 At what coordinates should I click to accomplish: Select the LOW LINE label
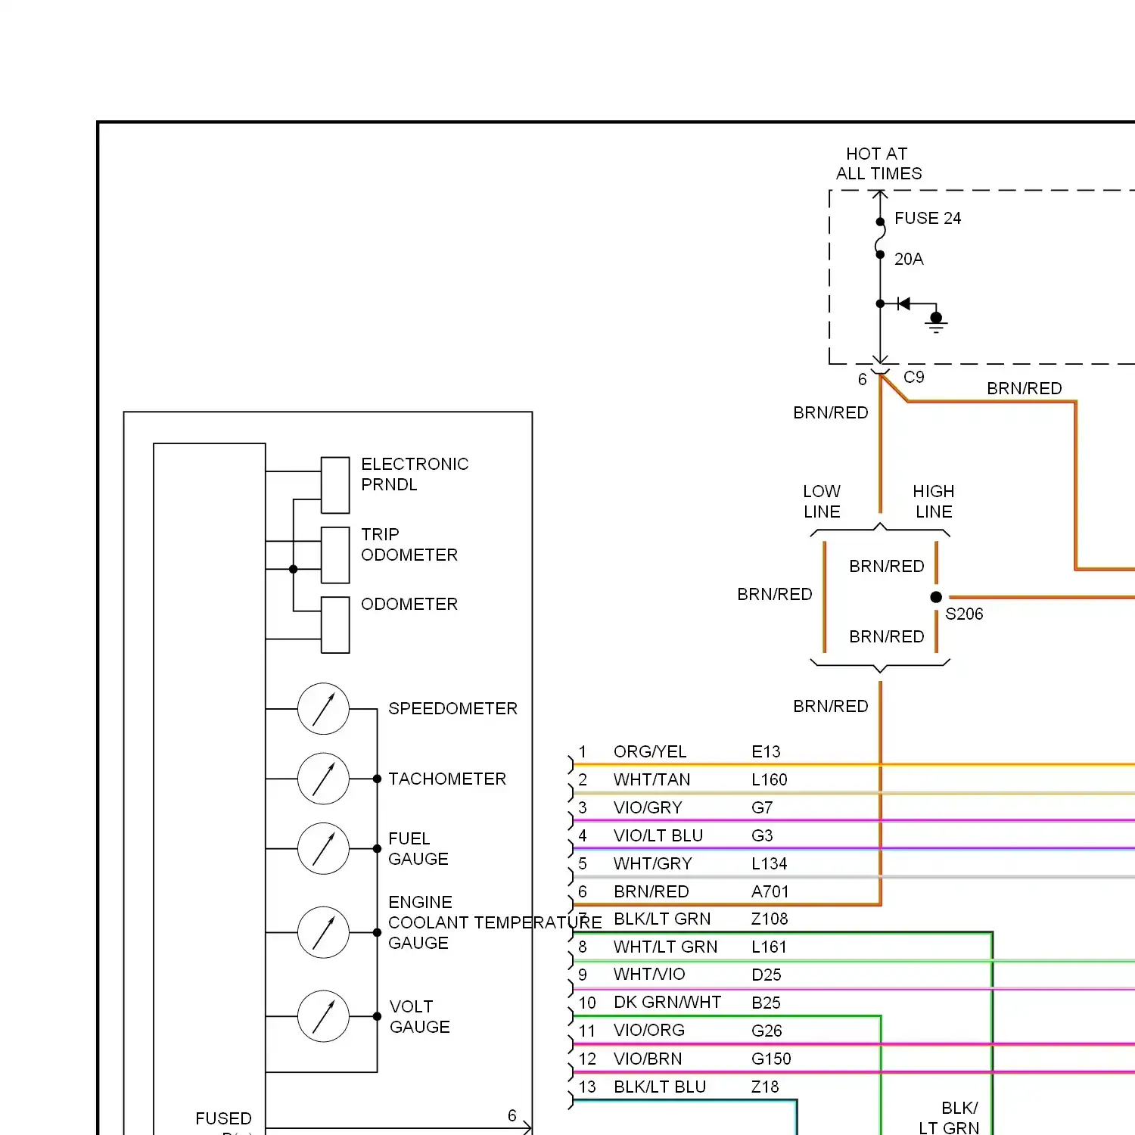(822, 502)
